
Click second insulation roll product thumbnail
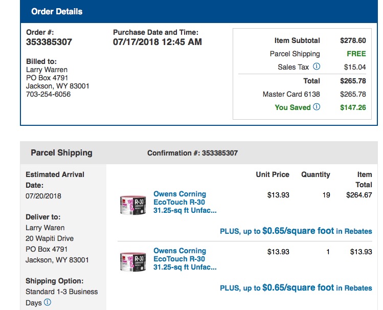point(133,262)
